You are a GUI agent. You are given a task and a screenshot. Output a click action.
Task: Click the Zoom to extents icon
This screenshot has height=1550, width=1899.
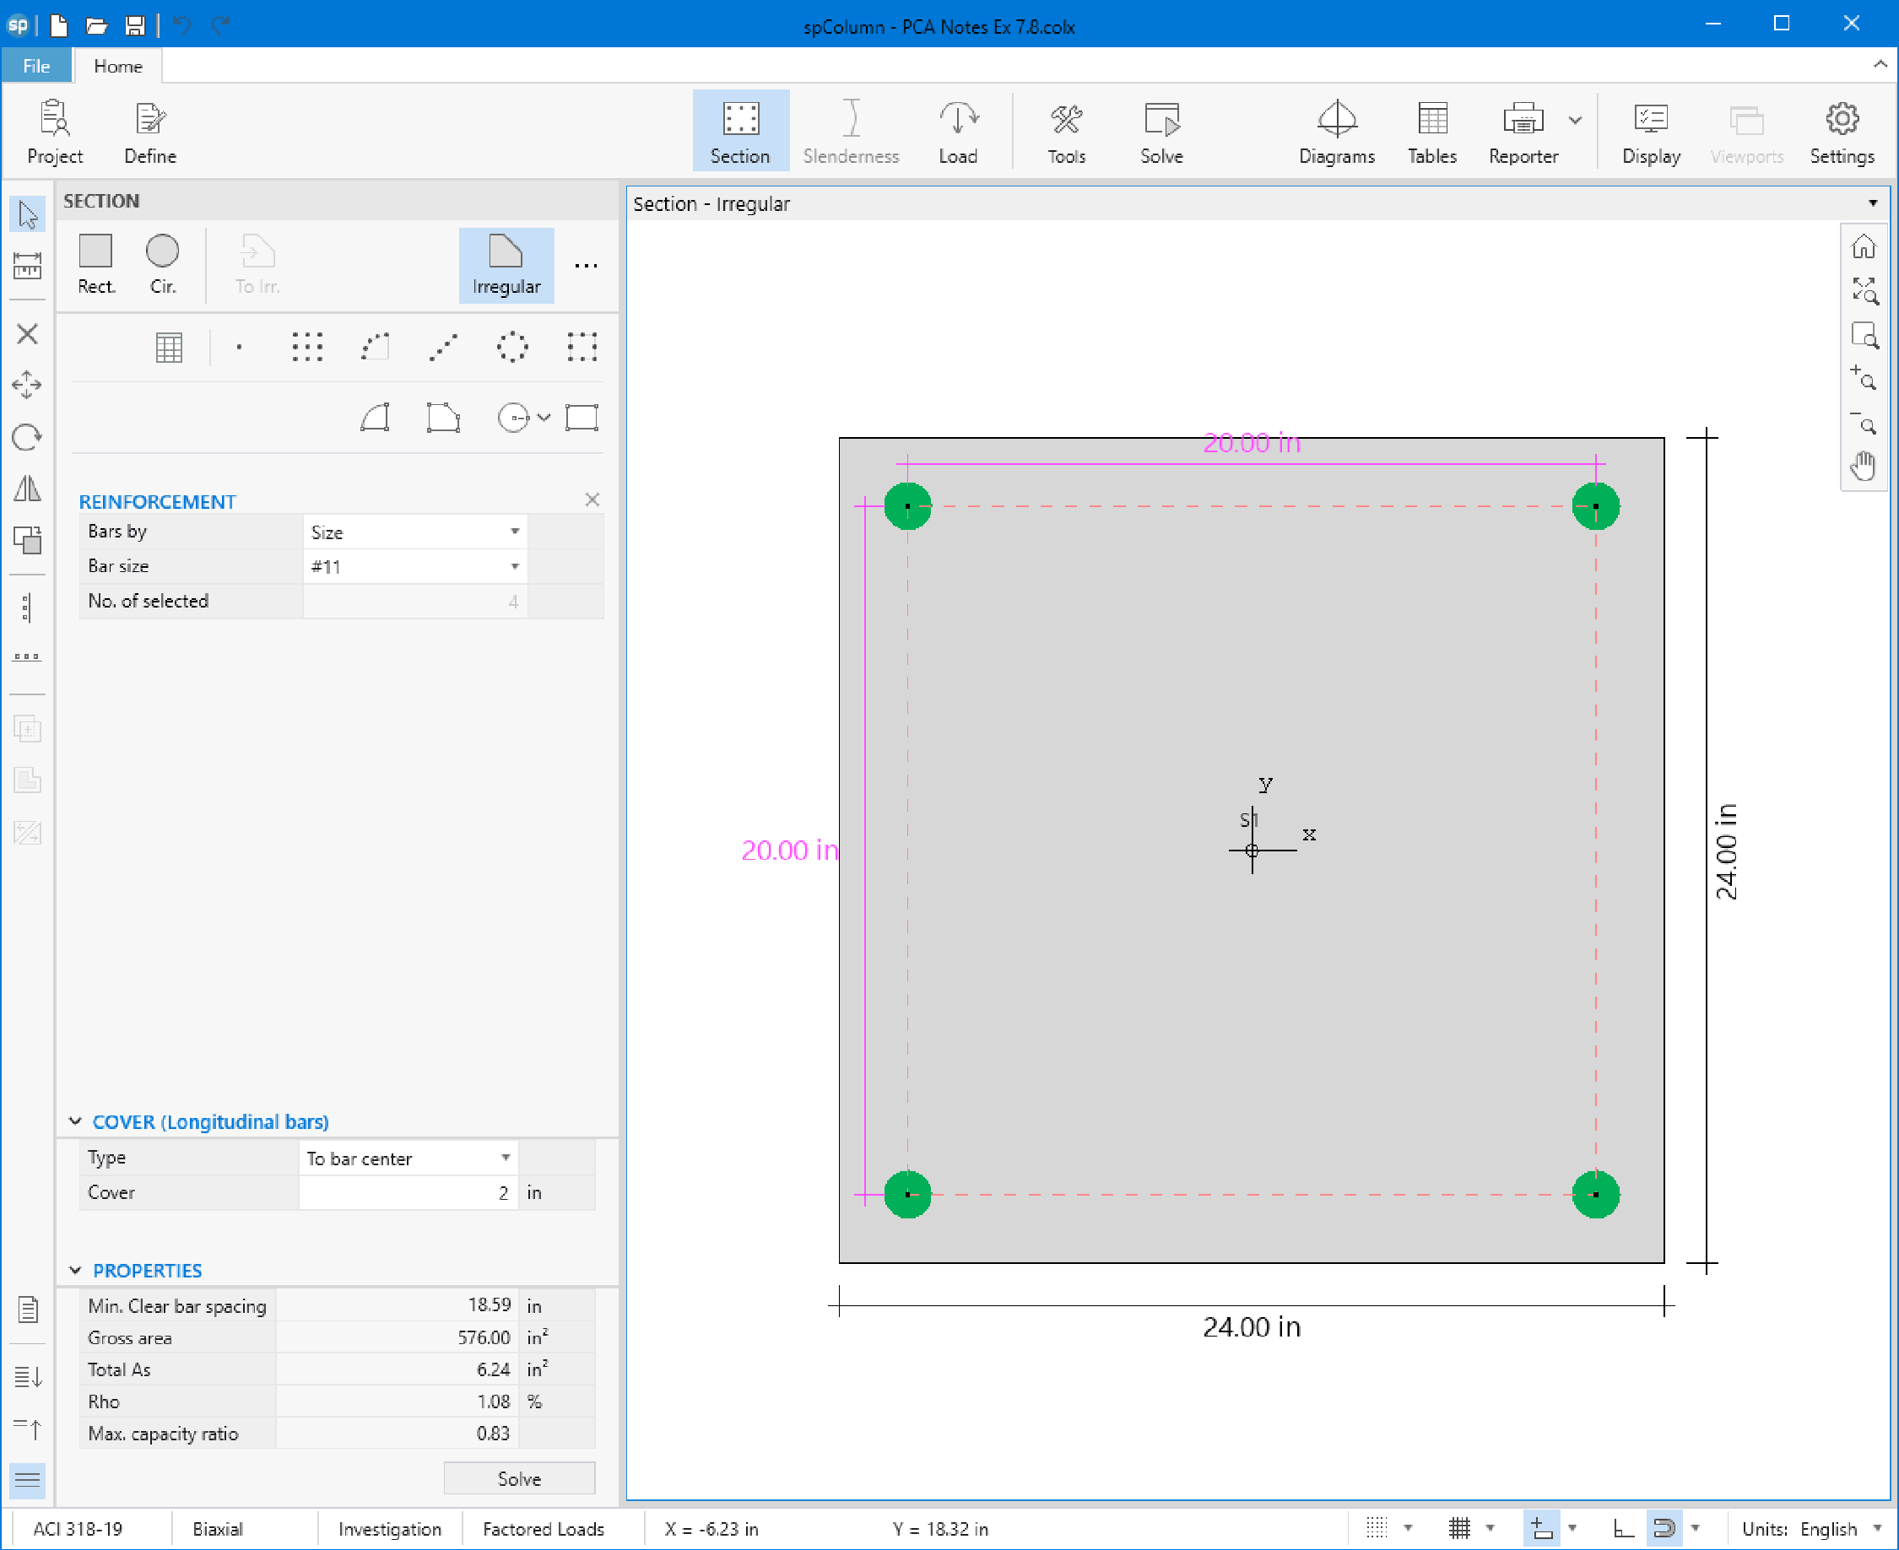(1864, 290)
